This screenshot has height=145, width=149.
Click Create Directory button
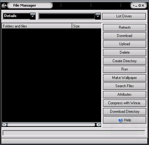(x=124, y=61)
